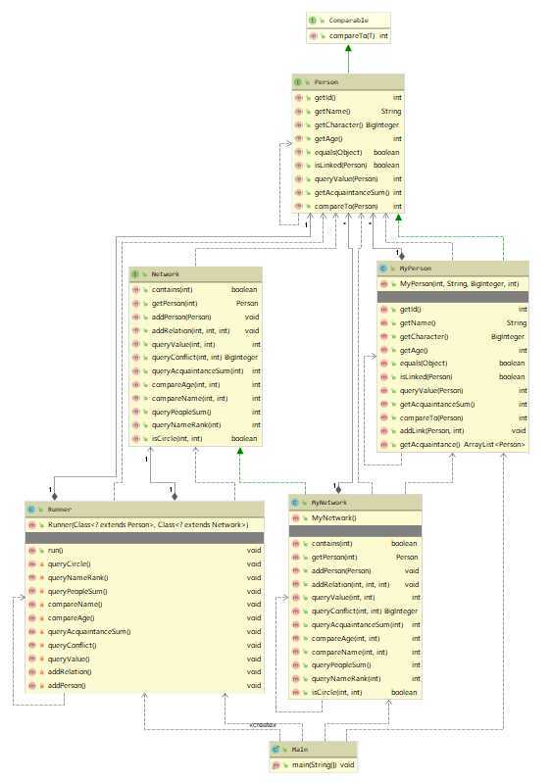Click the method icon beside getId() in Person
The height and width of the screenshot is (783, 551).
tap(298, 98)
